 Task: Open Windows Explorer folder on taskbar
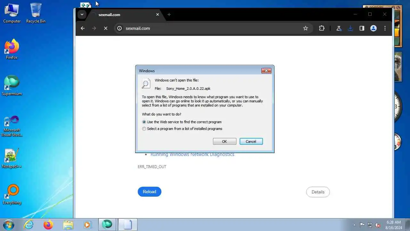click(x=68, y=225)
